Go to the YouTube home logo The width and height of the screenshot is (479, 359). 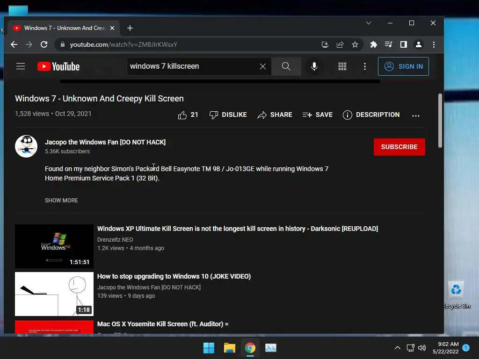pos(58,66)
